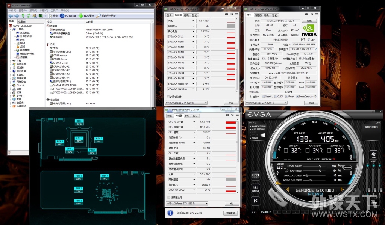Expand the 操作系统 node in AIDA64 tree
The width and height of the screenshot is (385, 225).
pos(11,64)
